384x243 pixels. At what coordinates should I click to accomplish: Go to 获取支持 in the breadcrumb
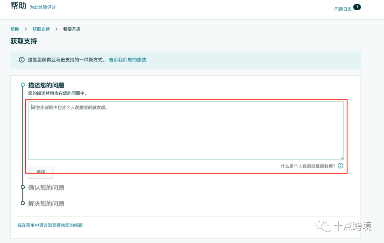(x=41, y=29)
